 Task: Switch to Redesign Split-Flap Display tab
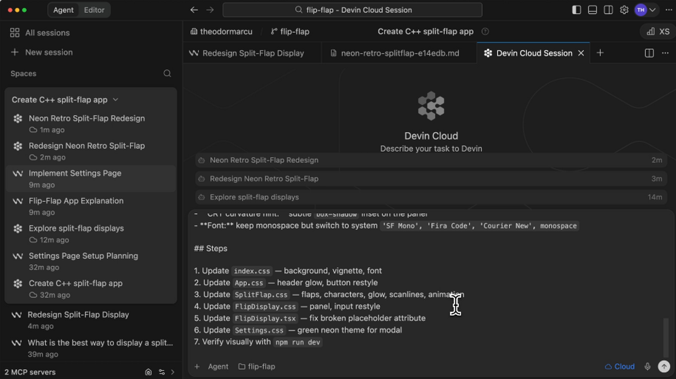[252, 53]
